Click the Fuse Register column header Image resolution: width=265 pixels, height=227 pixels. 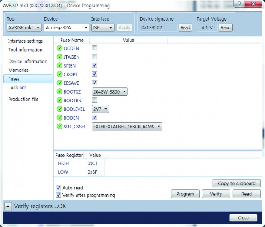click(x=69, y=155)
